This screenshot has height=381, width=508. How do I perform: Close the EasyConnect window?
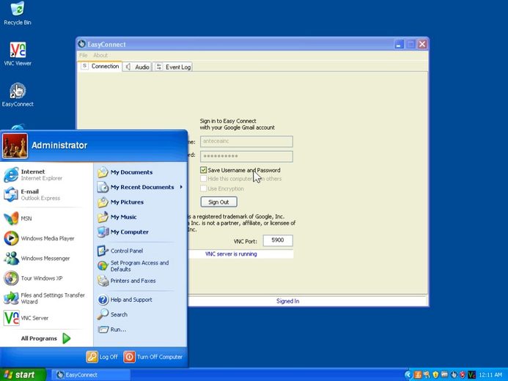point(422,45)
